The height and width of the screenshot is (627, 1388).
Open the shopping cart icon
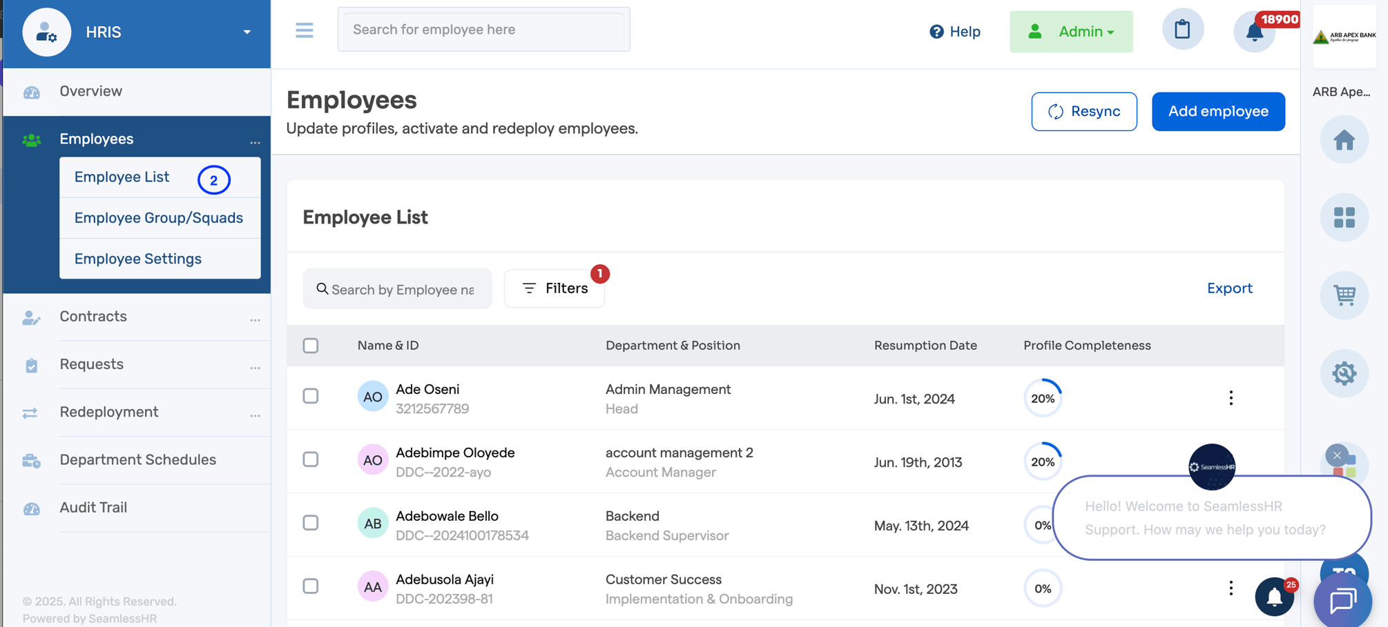point(1344,295)
